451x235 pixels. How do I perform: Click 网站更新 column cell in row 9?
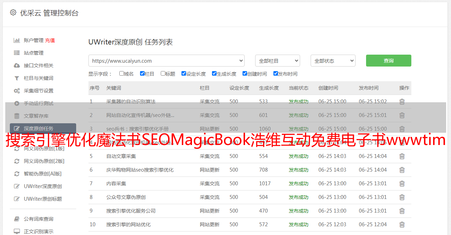[210, 211]
